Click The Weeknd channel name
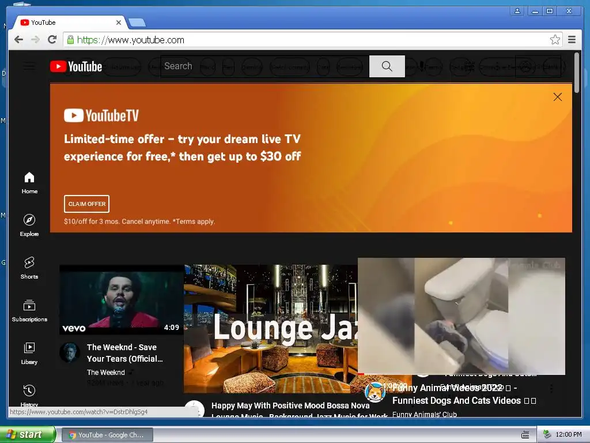The height and width of the screenshot is (443, 590). (x=106, y=372)
